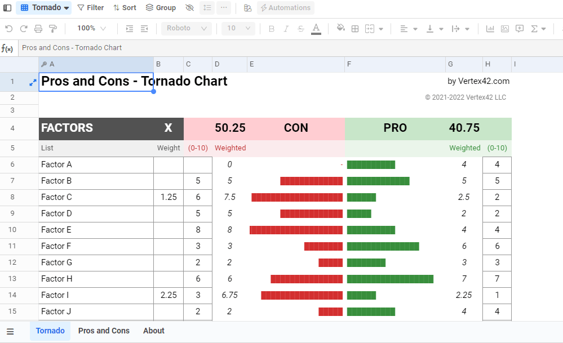Screen dimensions: 563x343
Task: Open the font size 10 dropdown
Action: point(238,28)
